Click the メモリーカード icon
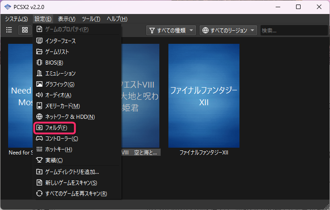This screenshot has width=330, height=210. click(39, 106)
